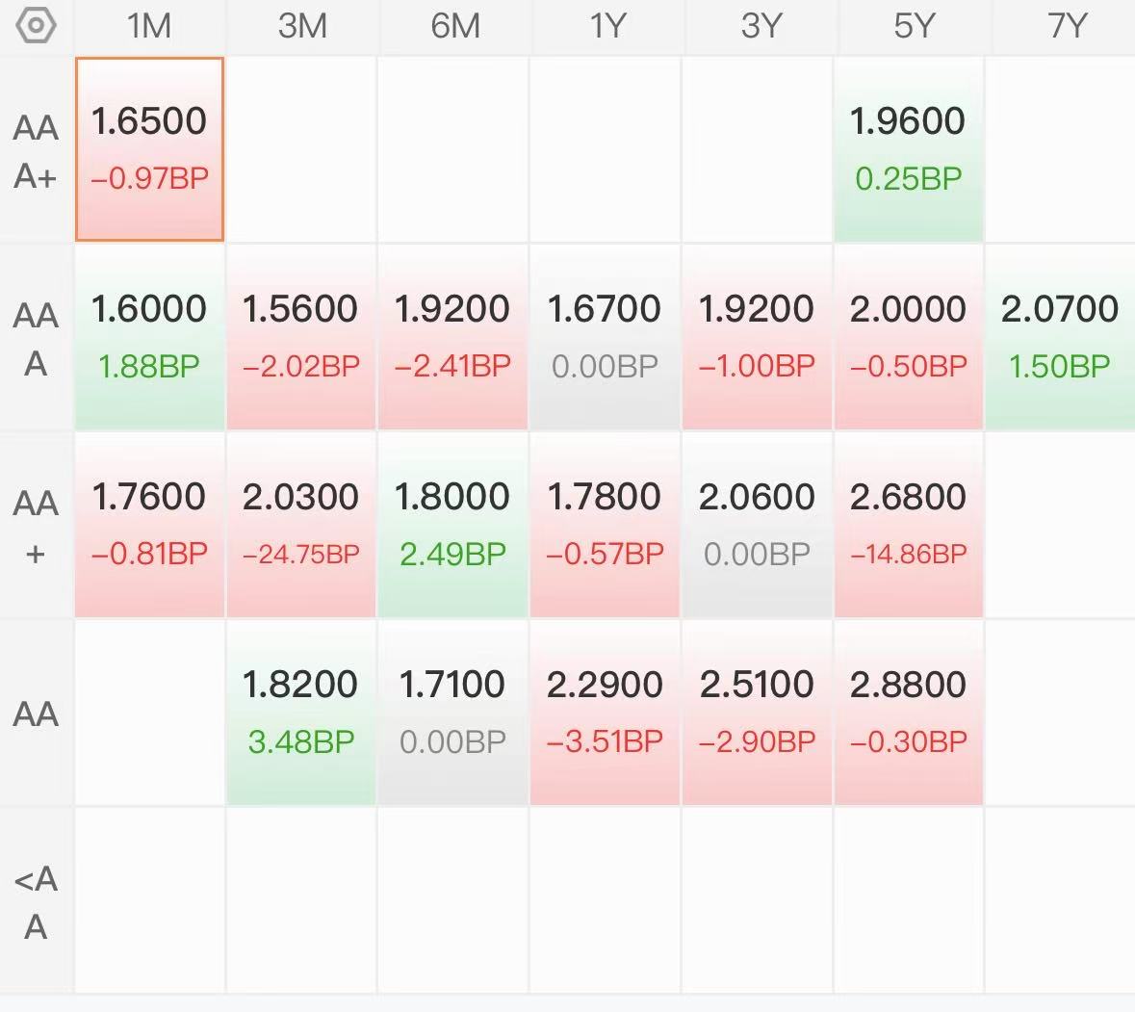Image resolution: width=1135 pixels, height=1012 pixels.
Task: Click AA+ 6M cell showing 1.8000
Action: [452, 526]
